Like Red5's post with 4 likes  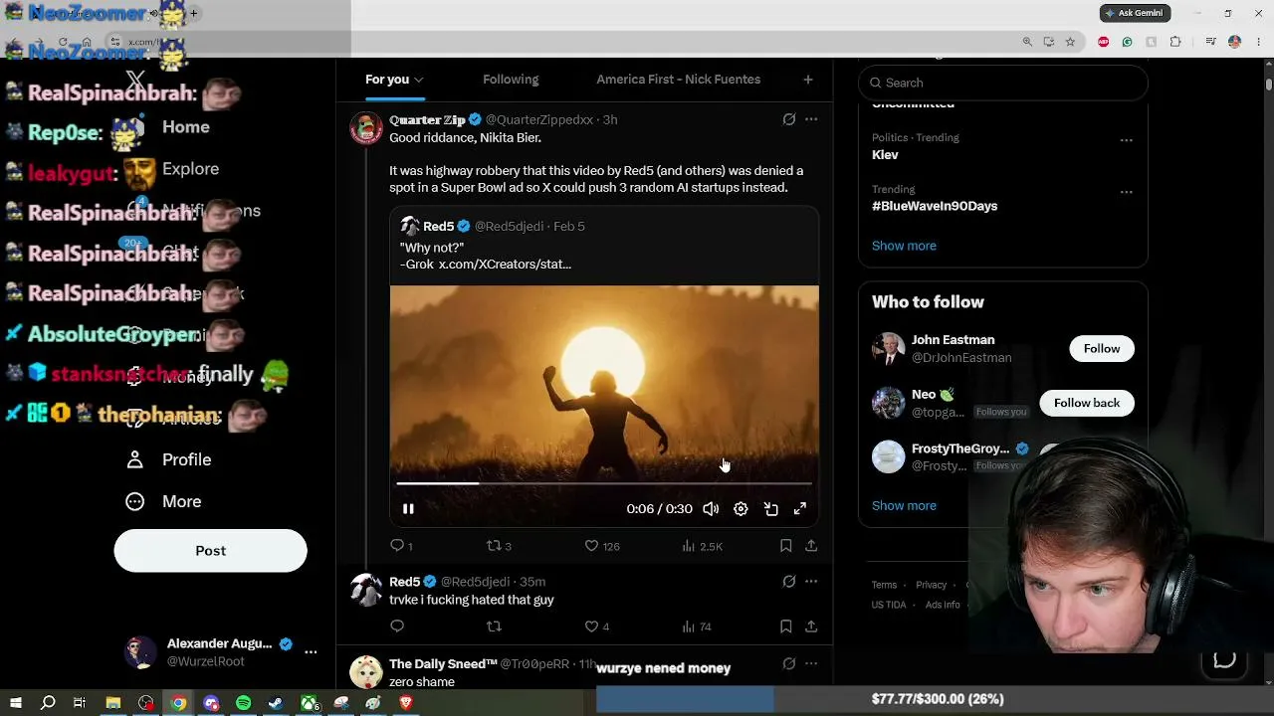click(596, 626)
